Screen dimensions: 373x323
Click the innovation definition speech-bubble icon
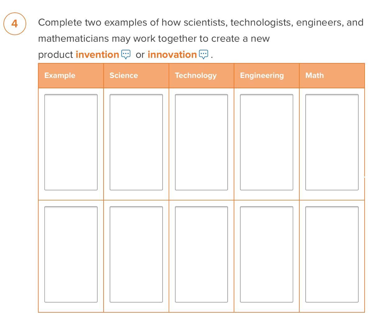(203, 54)
